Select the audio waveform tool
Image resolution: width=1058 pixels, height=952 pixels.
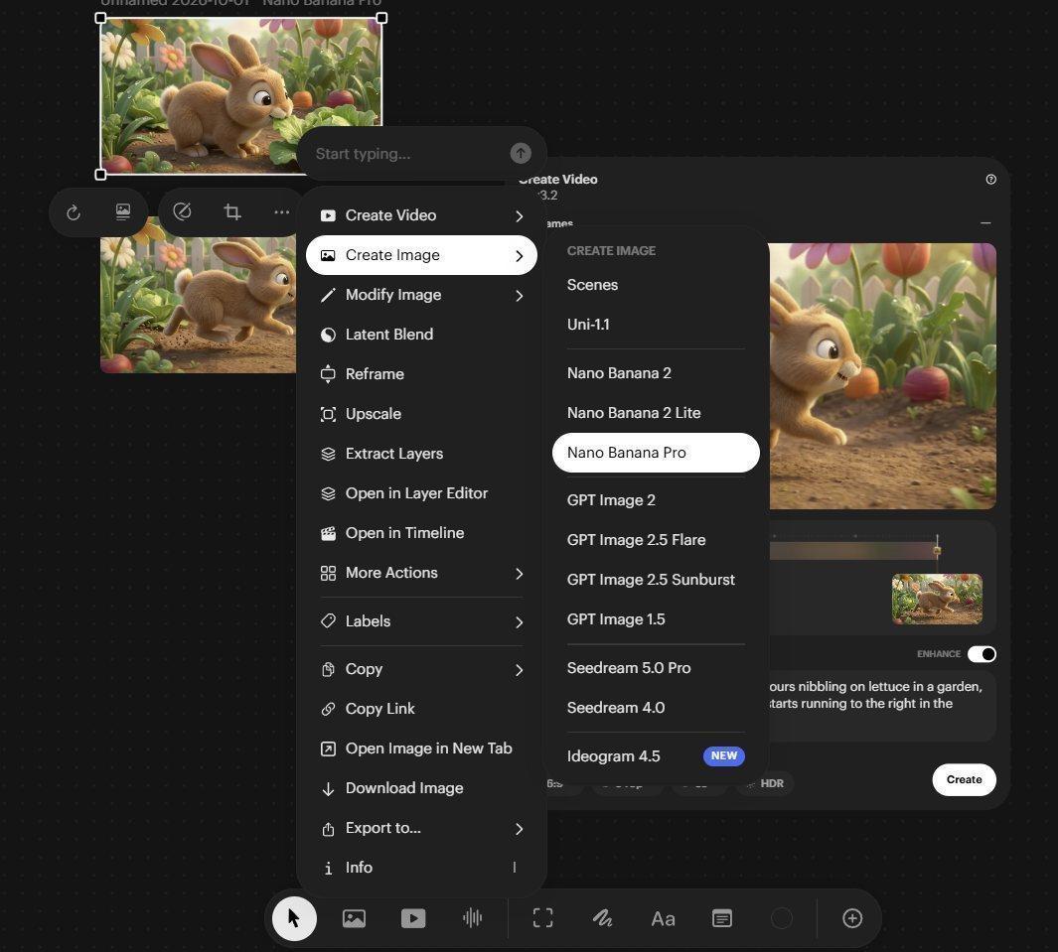click(x=472, y=917)
